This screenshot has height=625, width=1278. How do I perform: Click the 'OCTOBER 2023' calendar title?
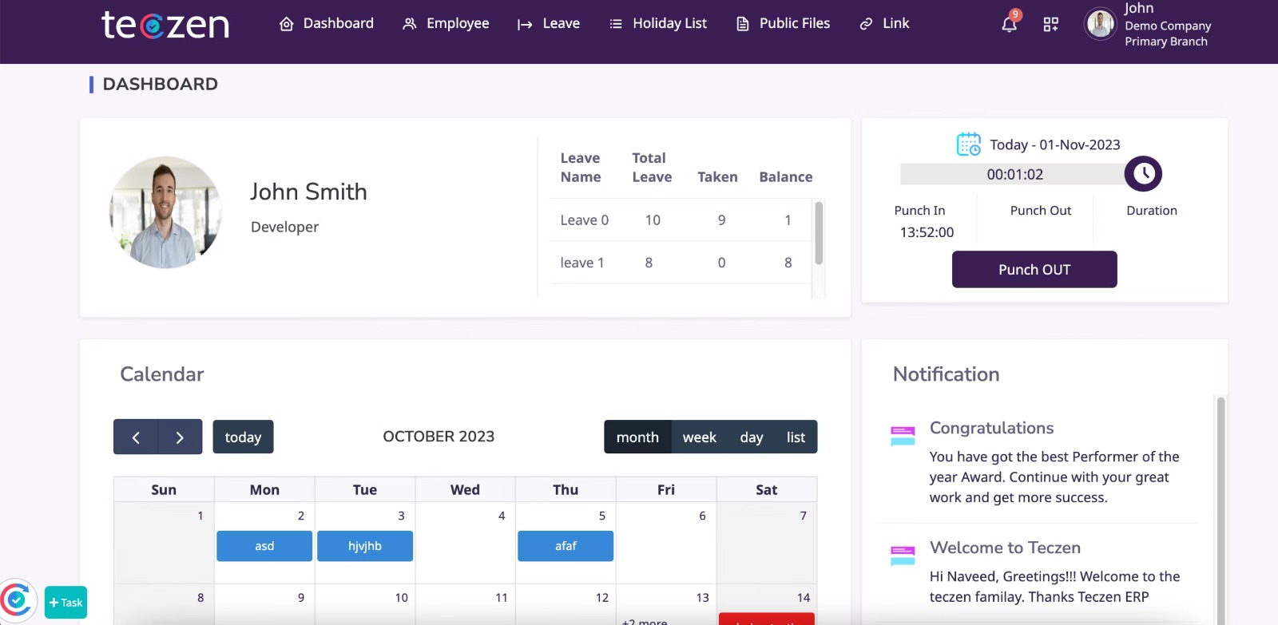(x=439, y=437)
